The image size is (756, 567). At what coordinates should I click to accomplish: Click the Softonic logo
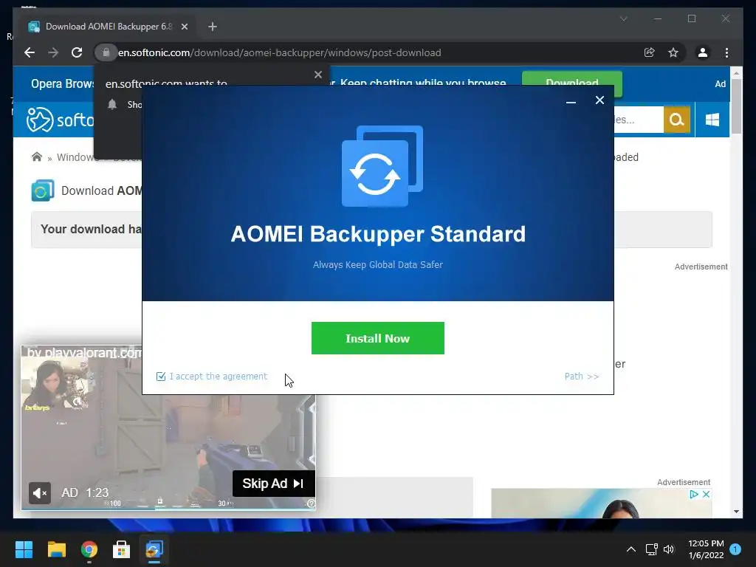click(61, 120)
